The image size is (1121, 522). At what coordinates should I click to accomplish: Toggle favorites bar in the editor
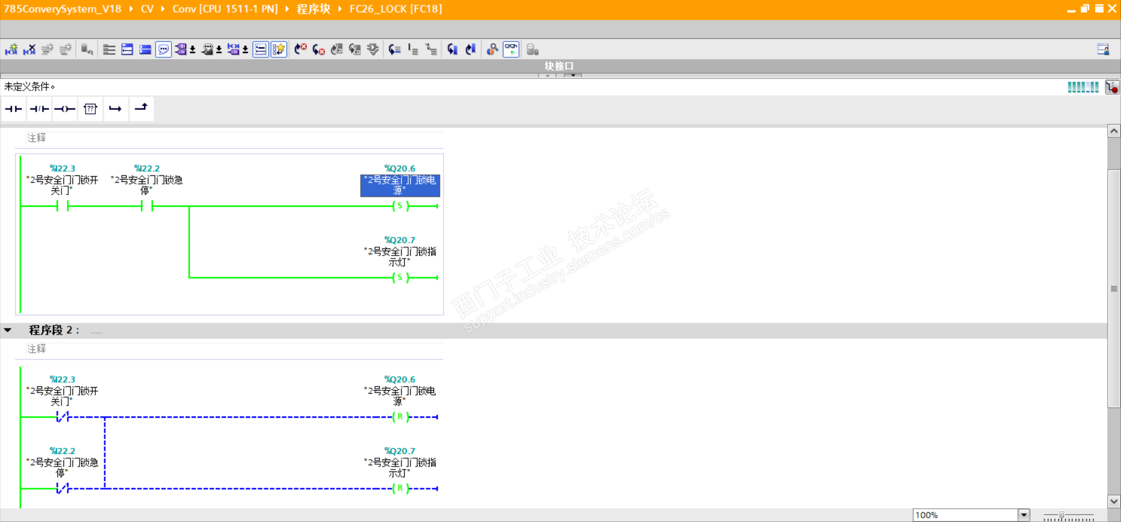click(279, 49)
